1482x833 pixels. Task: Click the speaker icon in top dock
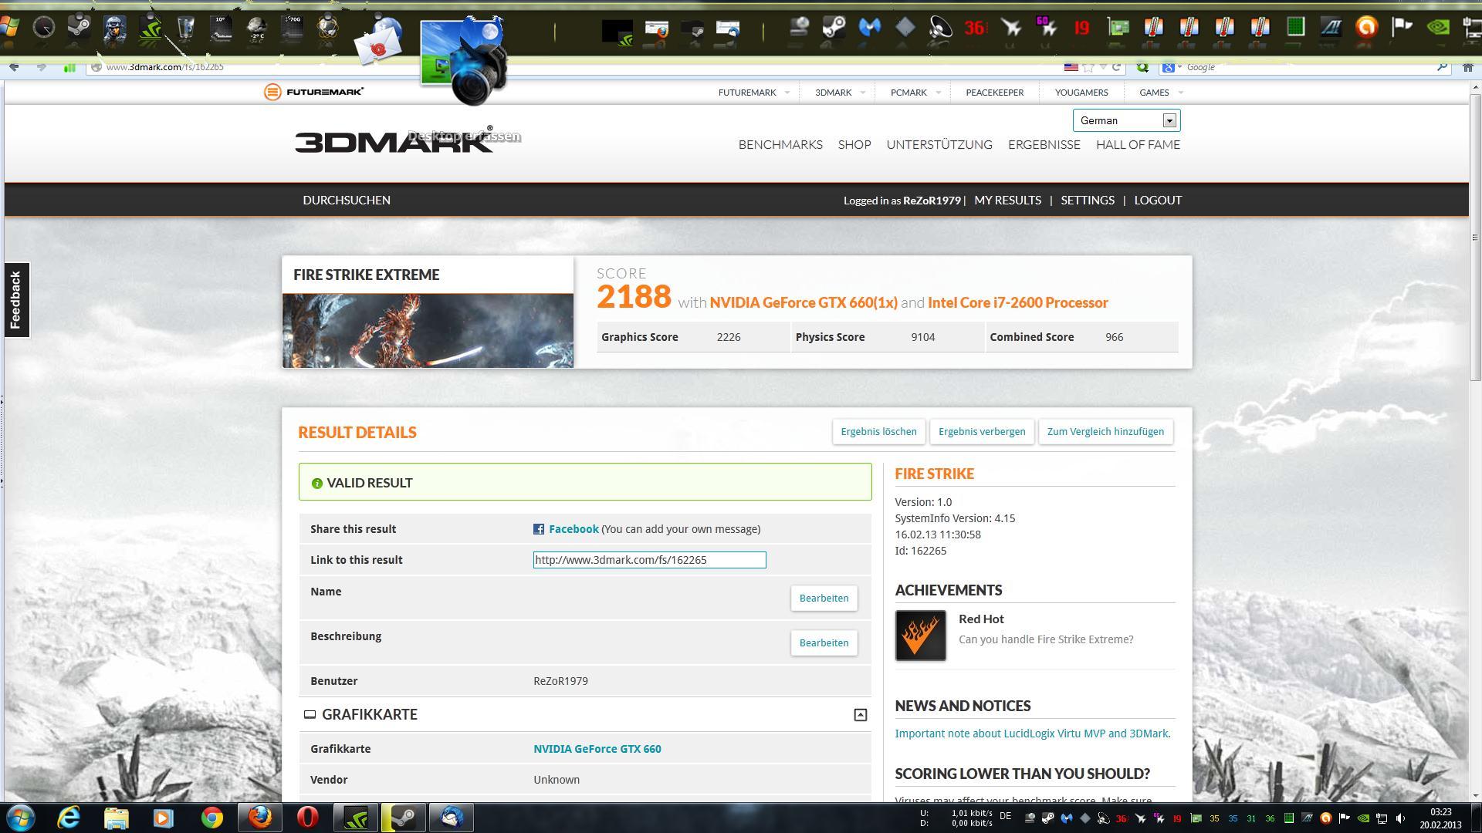pyautogui.click(x=940, y=29)
